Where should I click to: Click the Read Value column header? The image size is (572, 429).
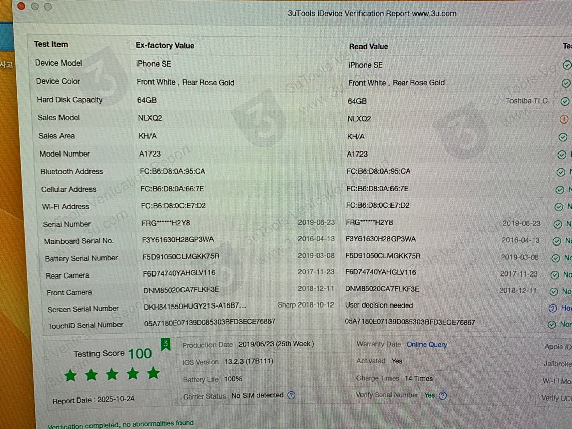point(369,46)
